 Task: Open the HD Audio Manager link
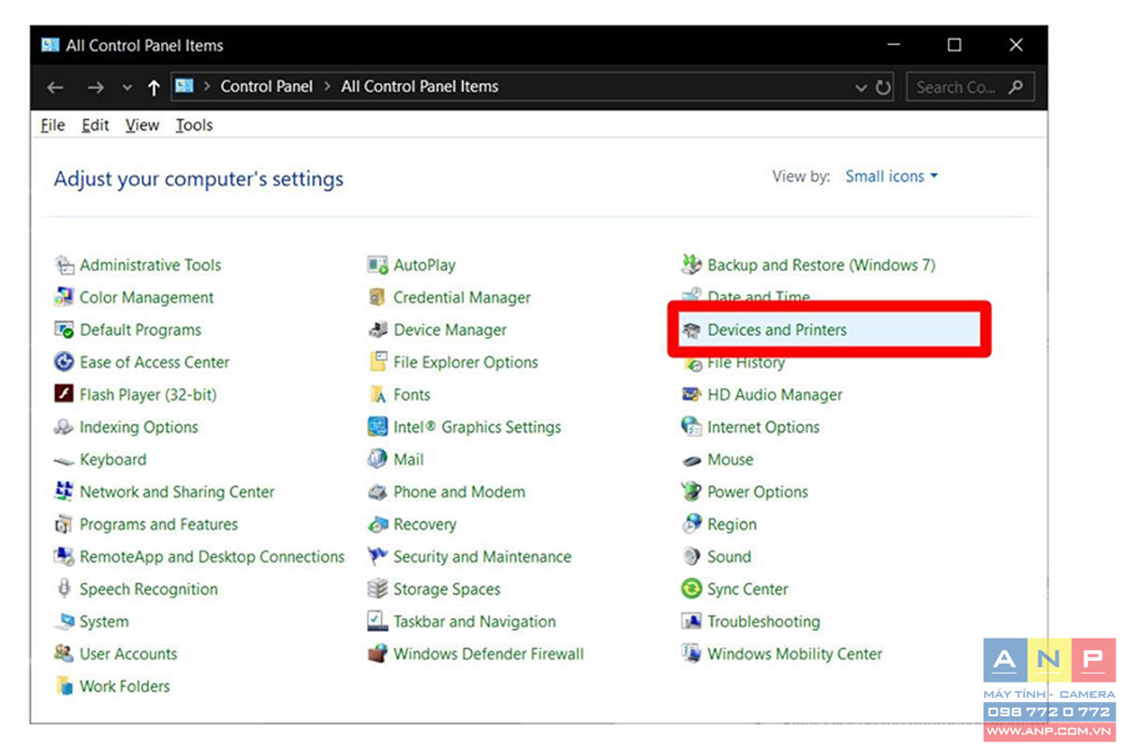click(775, 394)
